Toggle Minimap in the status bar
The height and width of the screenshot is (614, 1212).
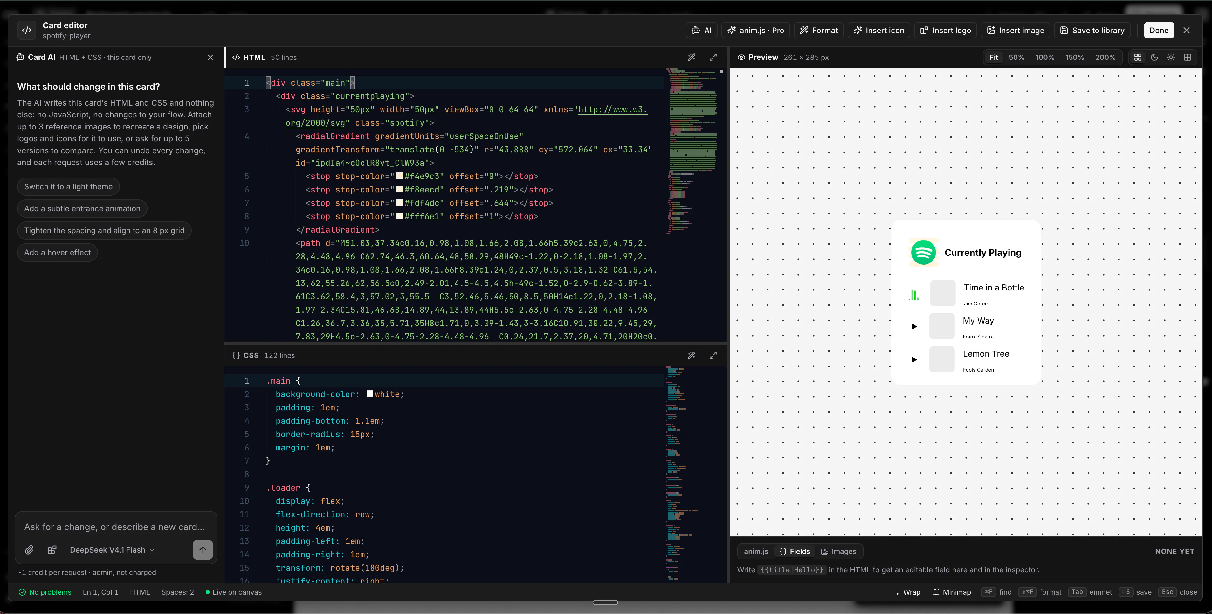[x=951, y=592]
